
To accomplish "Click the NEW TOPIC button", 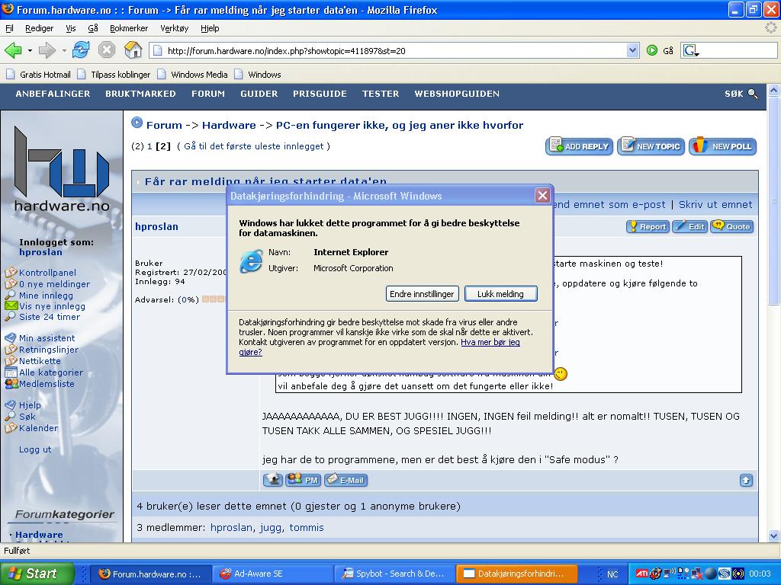I will pos(651,146).
